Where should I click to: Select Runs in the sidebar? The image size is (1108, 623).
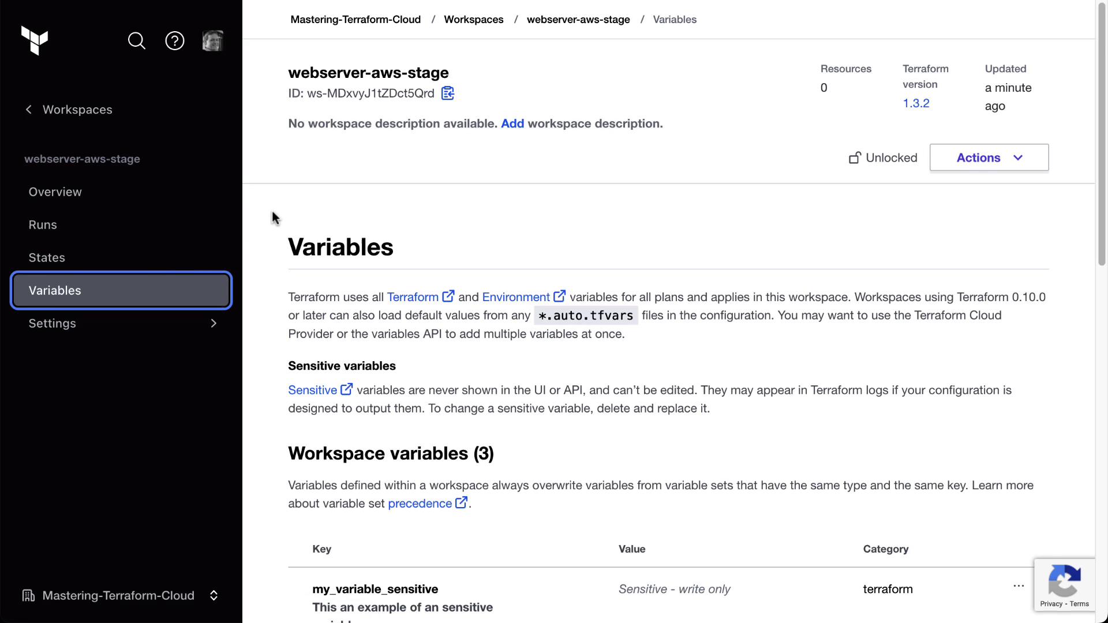click(x=43, y=225)
